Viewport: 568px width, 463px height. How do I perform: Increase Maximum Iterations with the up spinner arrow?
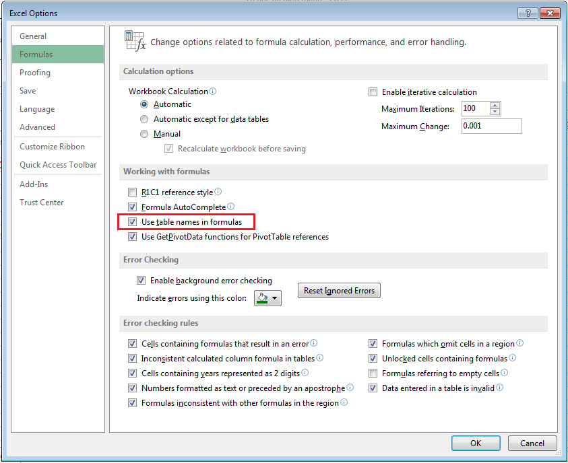coord(495,106)
